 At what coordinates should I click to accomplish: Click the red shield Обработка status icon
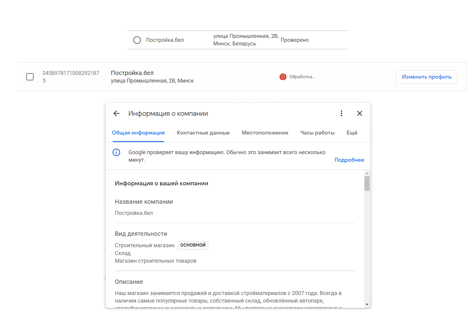click(283, 77)
